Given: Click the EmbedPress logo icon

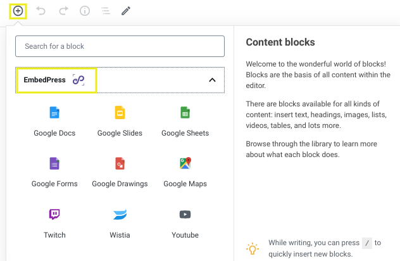Looking at the screenshot, I should pyautogui.click(x=78, y=80).
